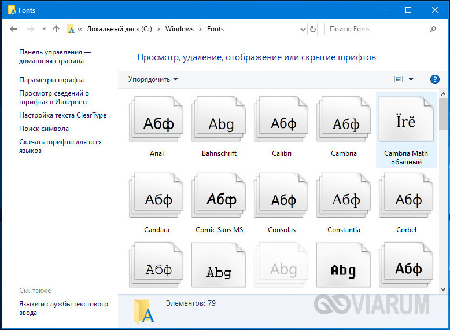Open the view options dropdown arrow
The image size is (450, 330).
pyautogui.click(x=411, y=79)
